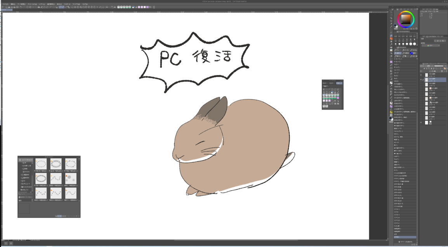The width and height of the screenshot is (448, 247).
Task: Close the floating material panel
Action: 79,157
